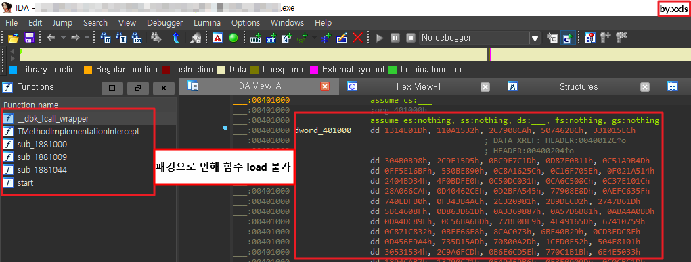Click the Open file toolbar icon
The width and height of the screenshot is (691, 262).
[14, 38]
